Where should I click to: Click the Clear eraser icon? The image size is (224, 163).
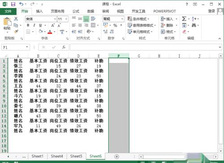185,32
